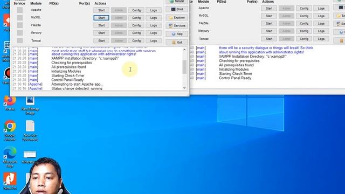Toggle FileZilla service checkbox in left window
345x194 pixels.
tap(20, 25)
